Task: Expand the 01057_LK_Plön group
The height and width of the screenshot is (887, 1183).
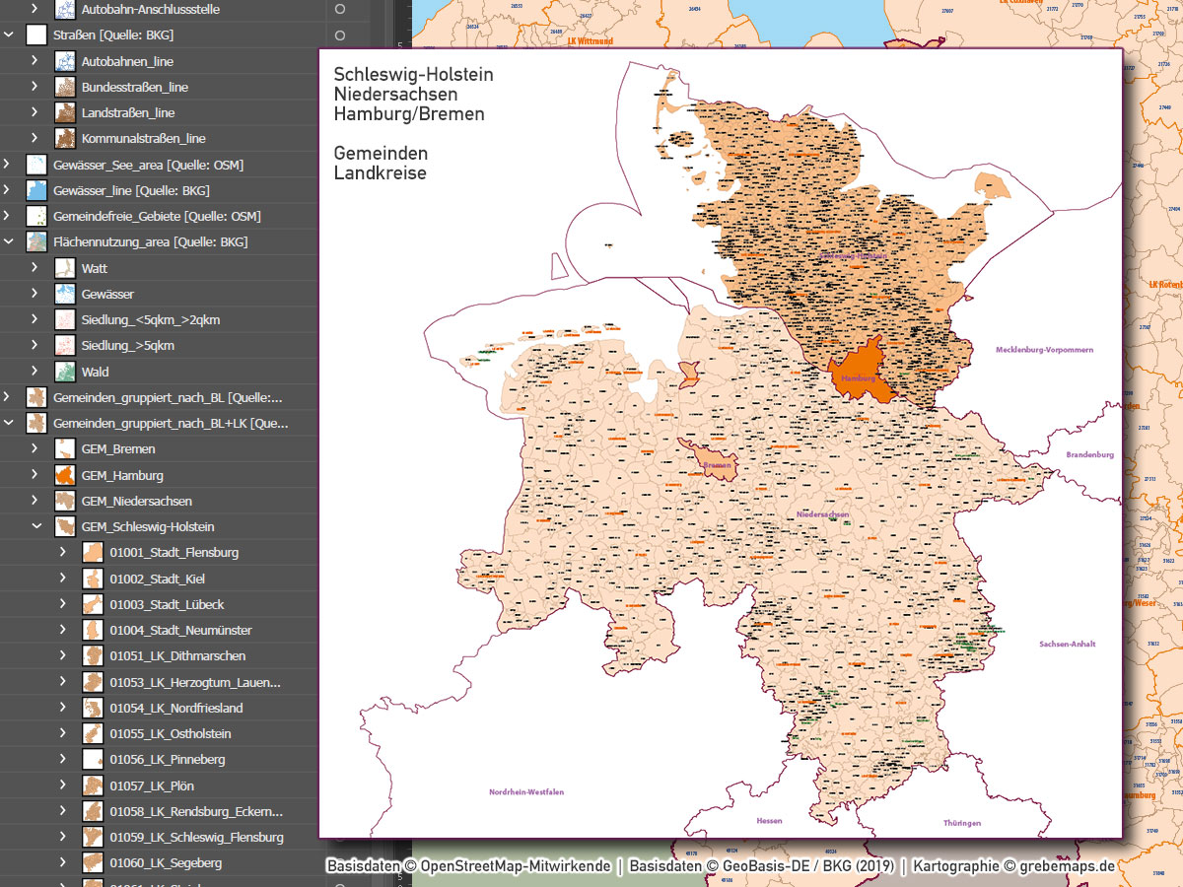Action: [63, 785]
